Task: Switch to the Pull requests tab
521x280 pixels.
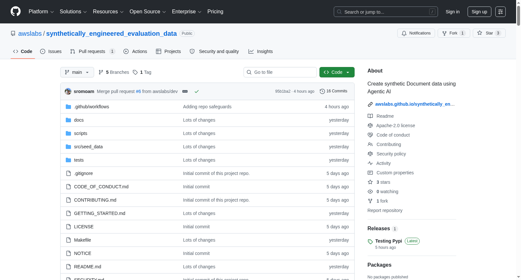Action: [x=93, y=51]
